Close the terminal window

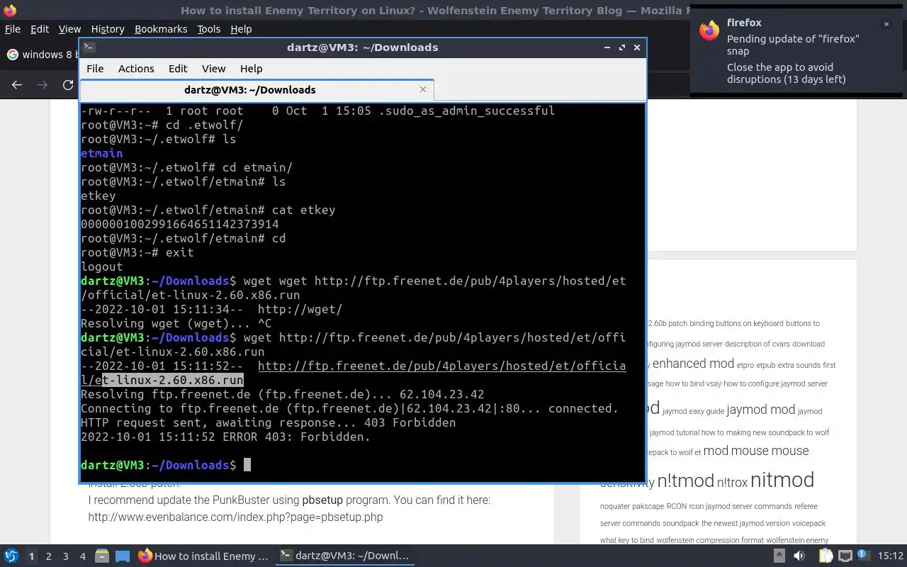(637, 47)
